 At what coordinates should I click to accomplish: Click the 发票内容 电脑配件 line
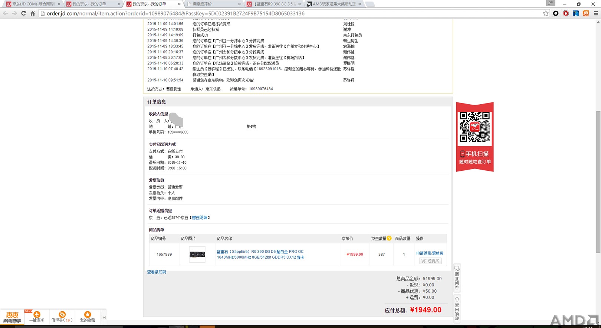(x=165, y=199)
